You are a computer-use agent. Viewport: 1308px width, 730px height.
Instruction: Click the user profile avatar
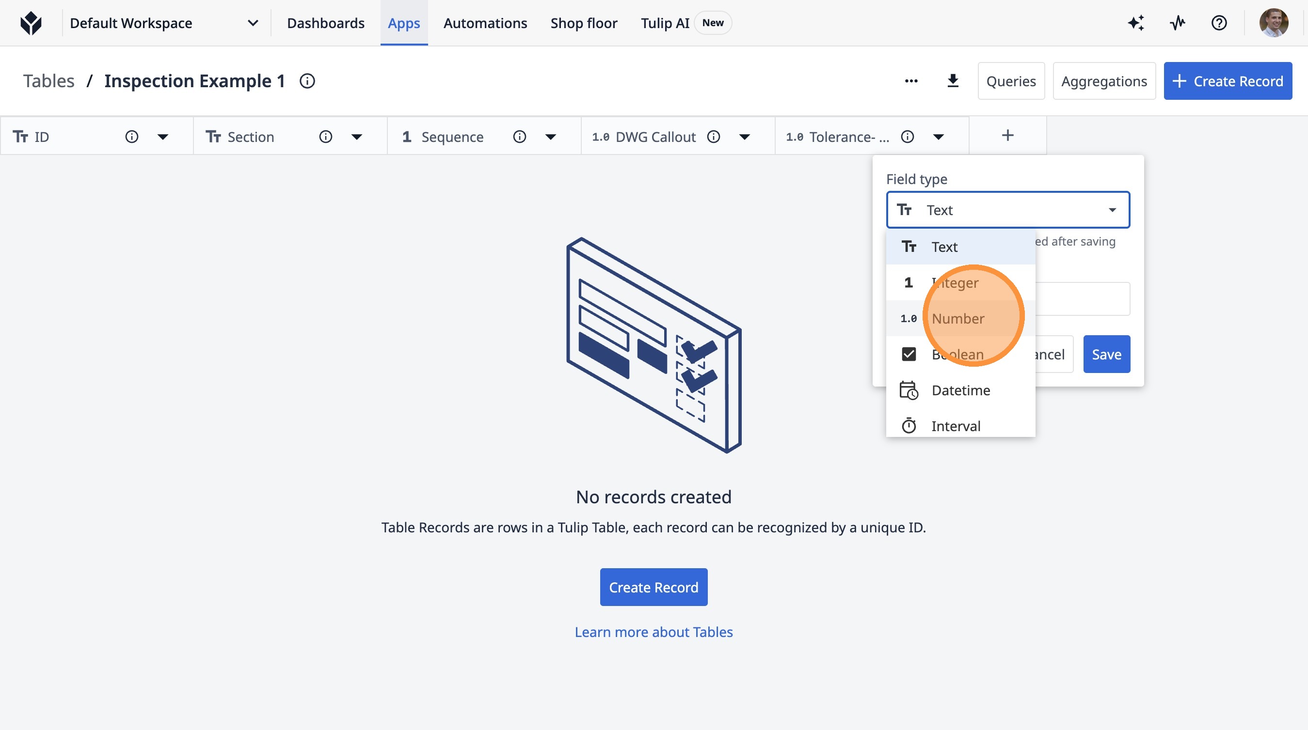tap(1274, 23)
